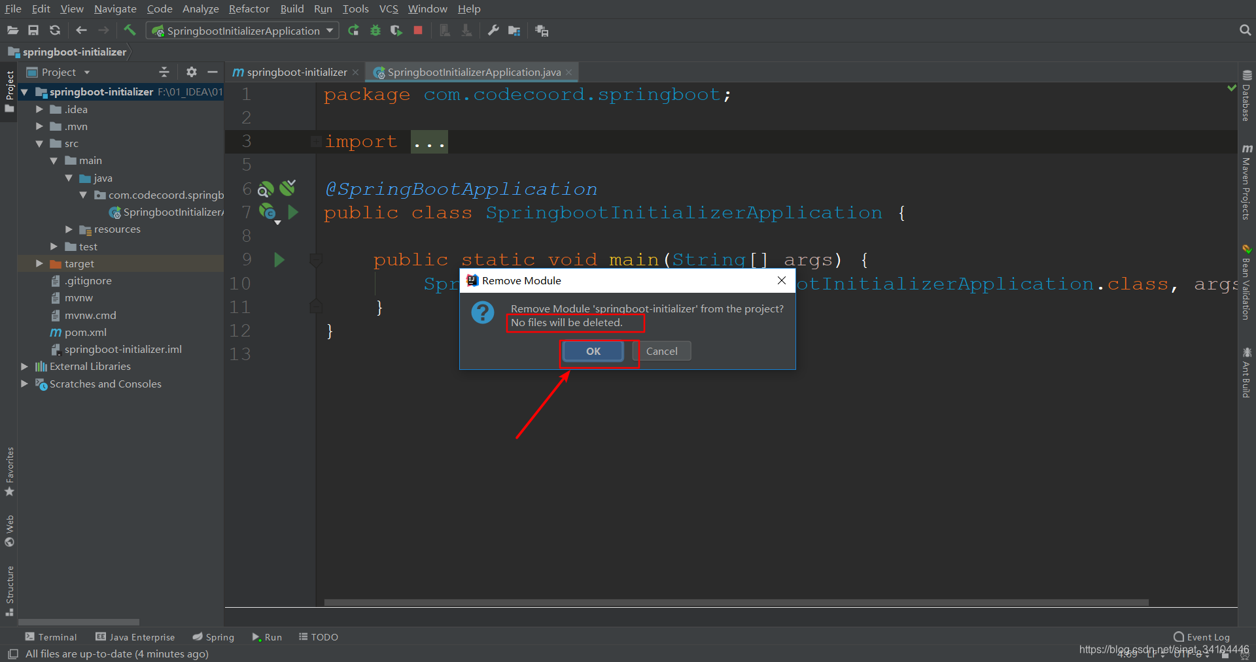The width and height of the screenshot is (1256, 662).
Task: Open the Maven Projects side panel
Action: coord(1247,182)
